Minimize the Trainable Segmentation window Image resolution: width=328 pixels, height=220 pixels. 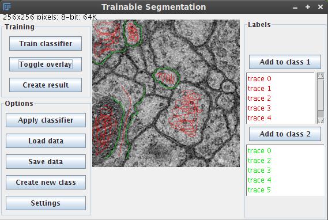(295, 7)
